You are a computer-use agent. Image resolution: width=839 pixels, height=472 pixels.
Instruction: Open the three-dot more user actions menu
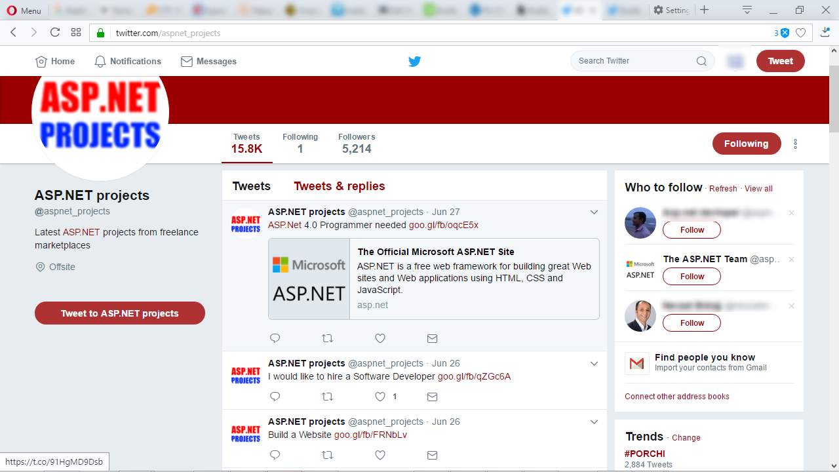pyautogui.click(x=796, y=144)
